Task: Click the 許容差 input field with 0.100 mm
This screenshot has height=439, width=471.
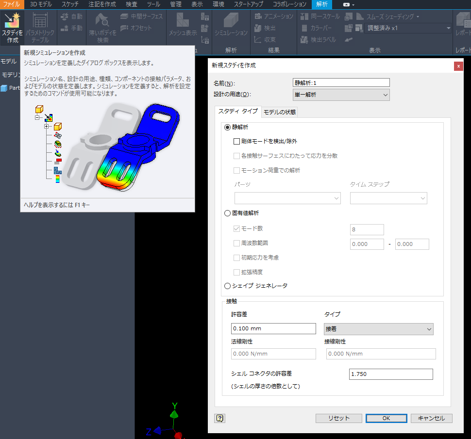Action: point(274,329)
